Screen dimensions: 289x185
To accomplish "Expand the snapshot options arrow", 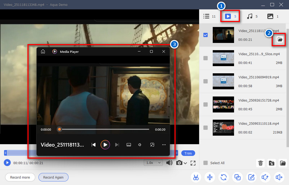I will 185,163.
